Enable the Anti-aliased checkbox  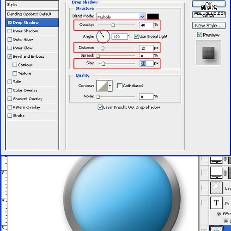(x=120, y=85)
